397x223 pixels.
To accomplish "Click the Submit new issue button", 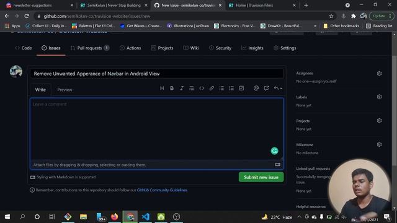I will tap(261, 177).
